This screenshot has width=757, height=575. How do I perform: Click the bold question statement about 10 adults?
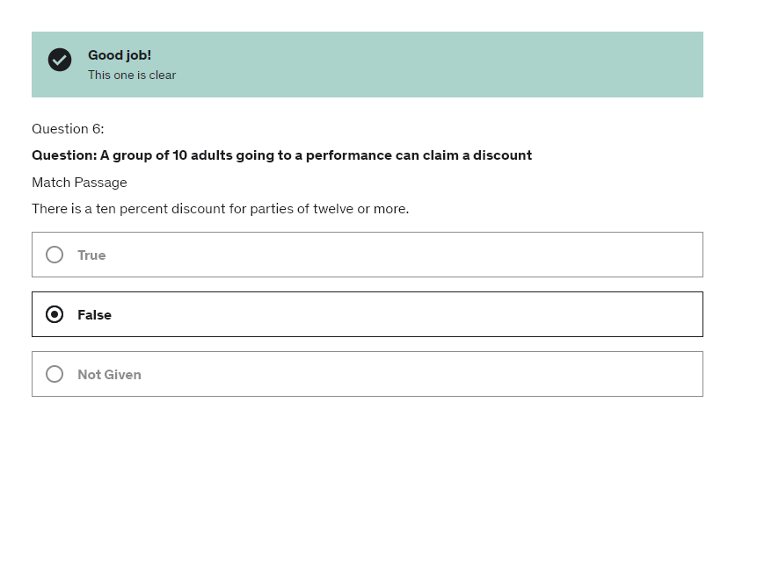(x=281, y=155)
